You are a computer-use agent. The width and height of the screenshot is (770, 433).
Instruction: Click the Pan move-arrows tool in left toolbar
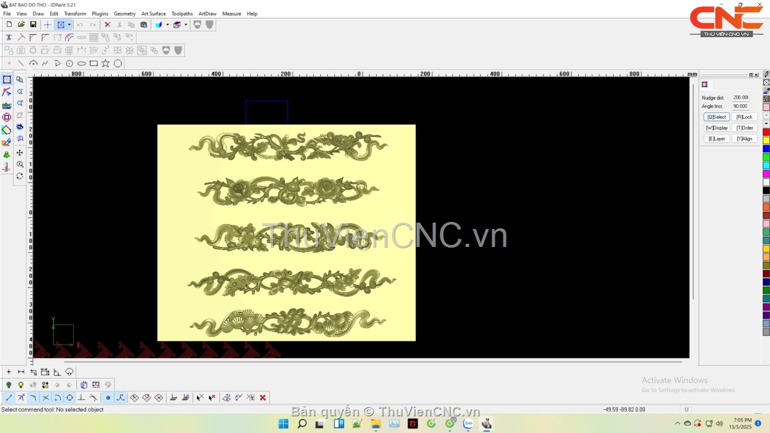tap(20, 153)
